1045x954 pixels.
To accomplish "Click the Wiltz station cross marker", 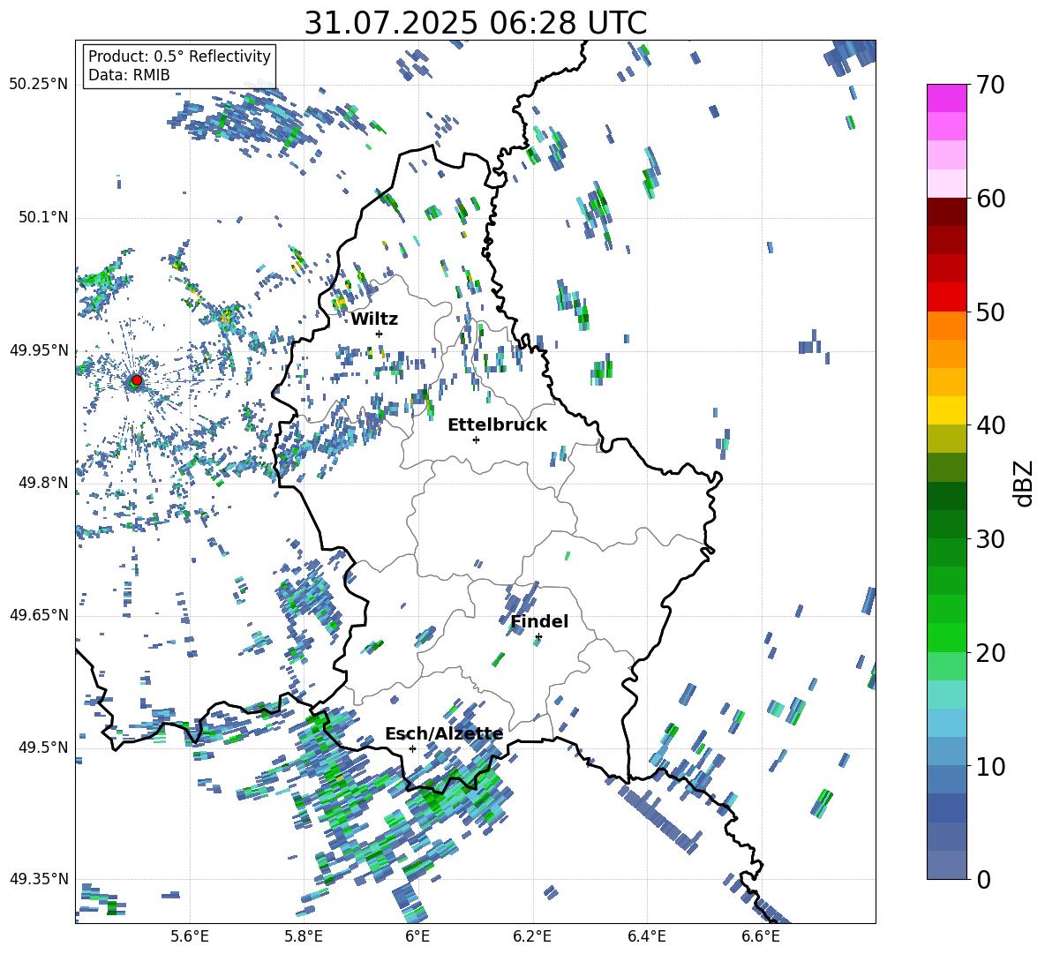I will click(380, 334).
